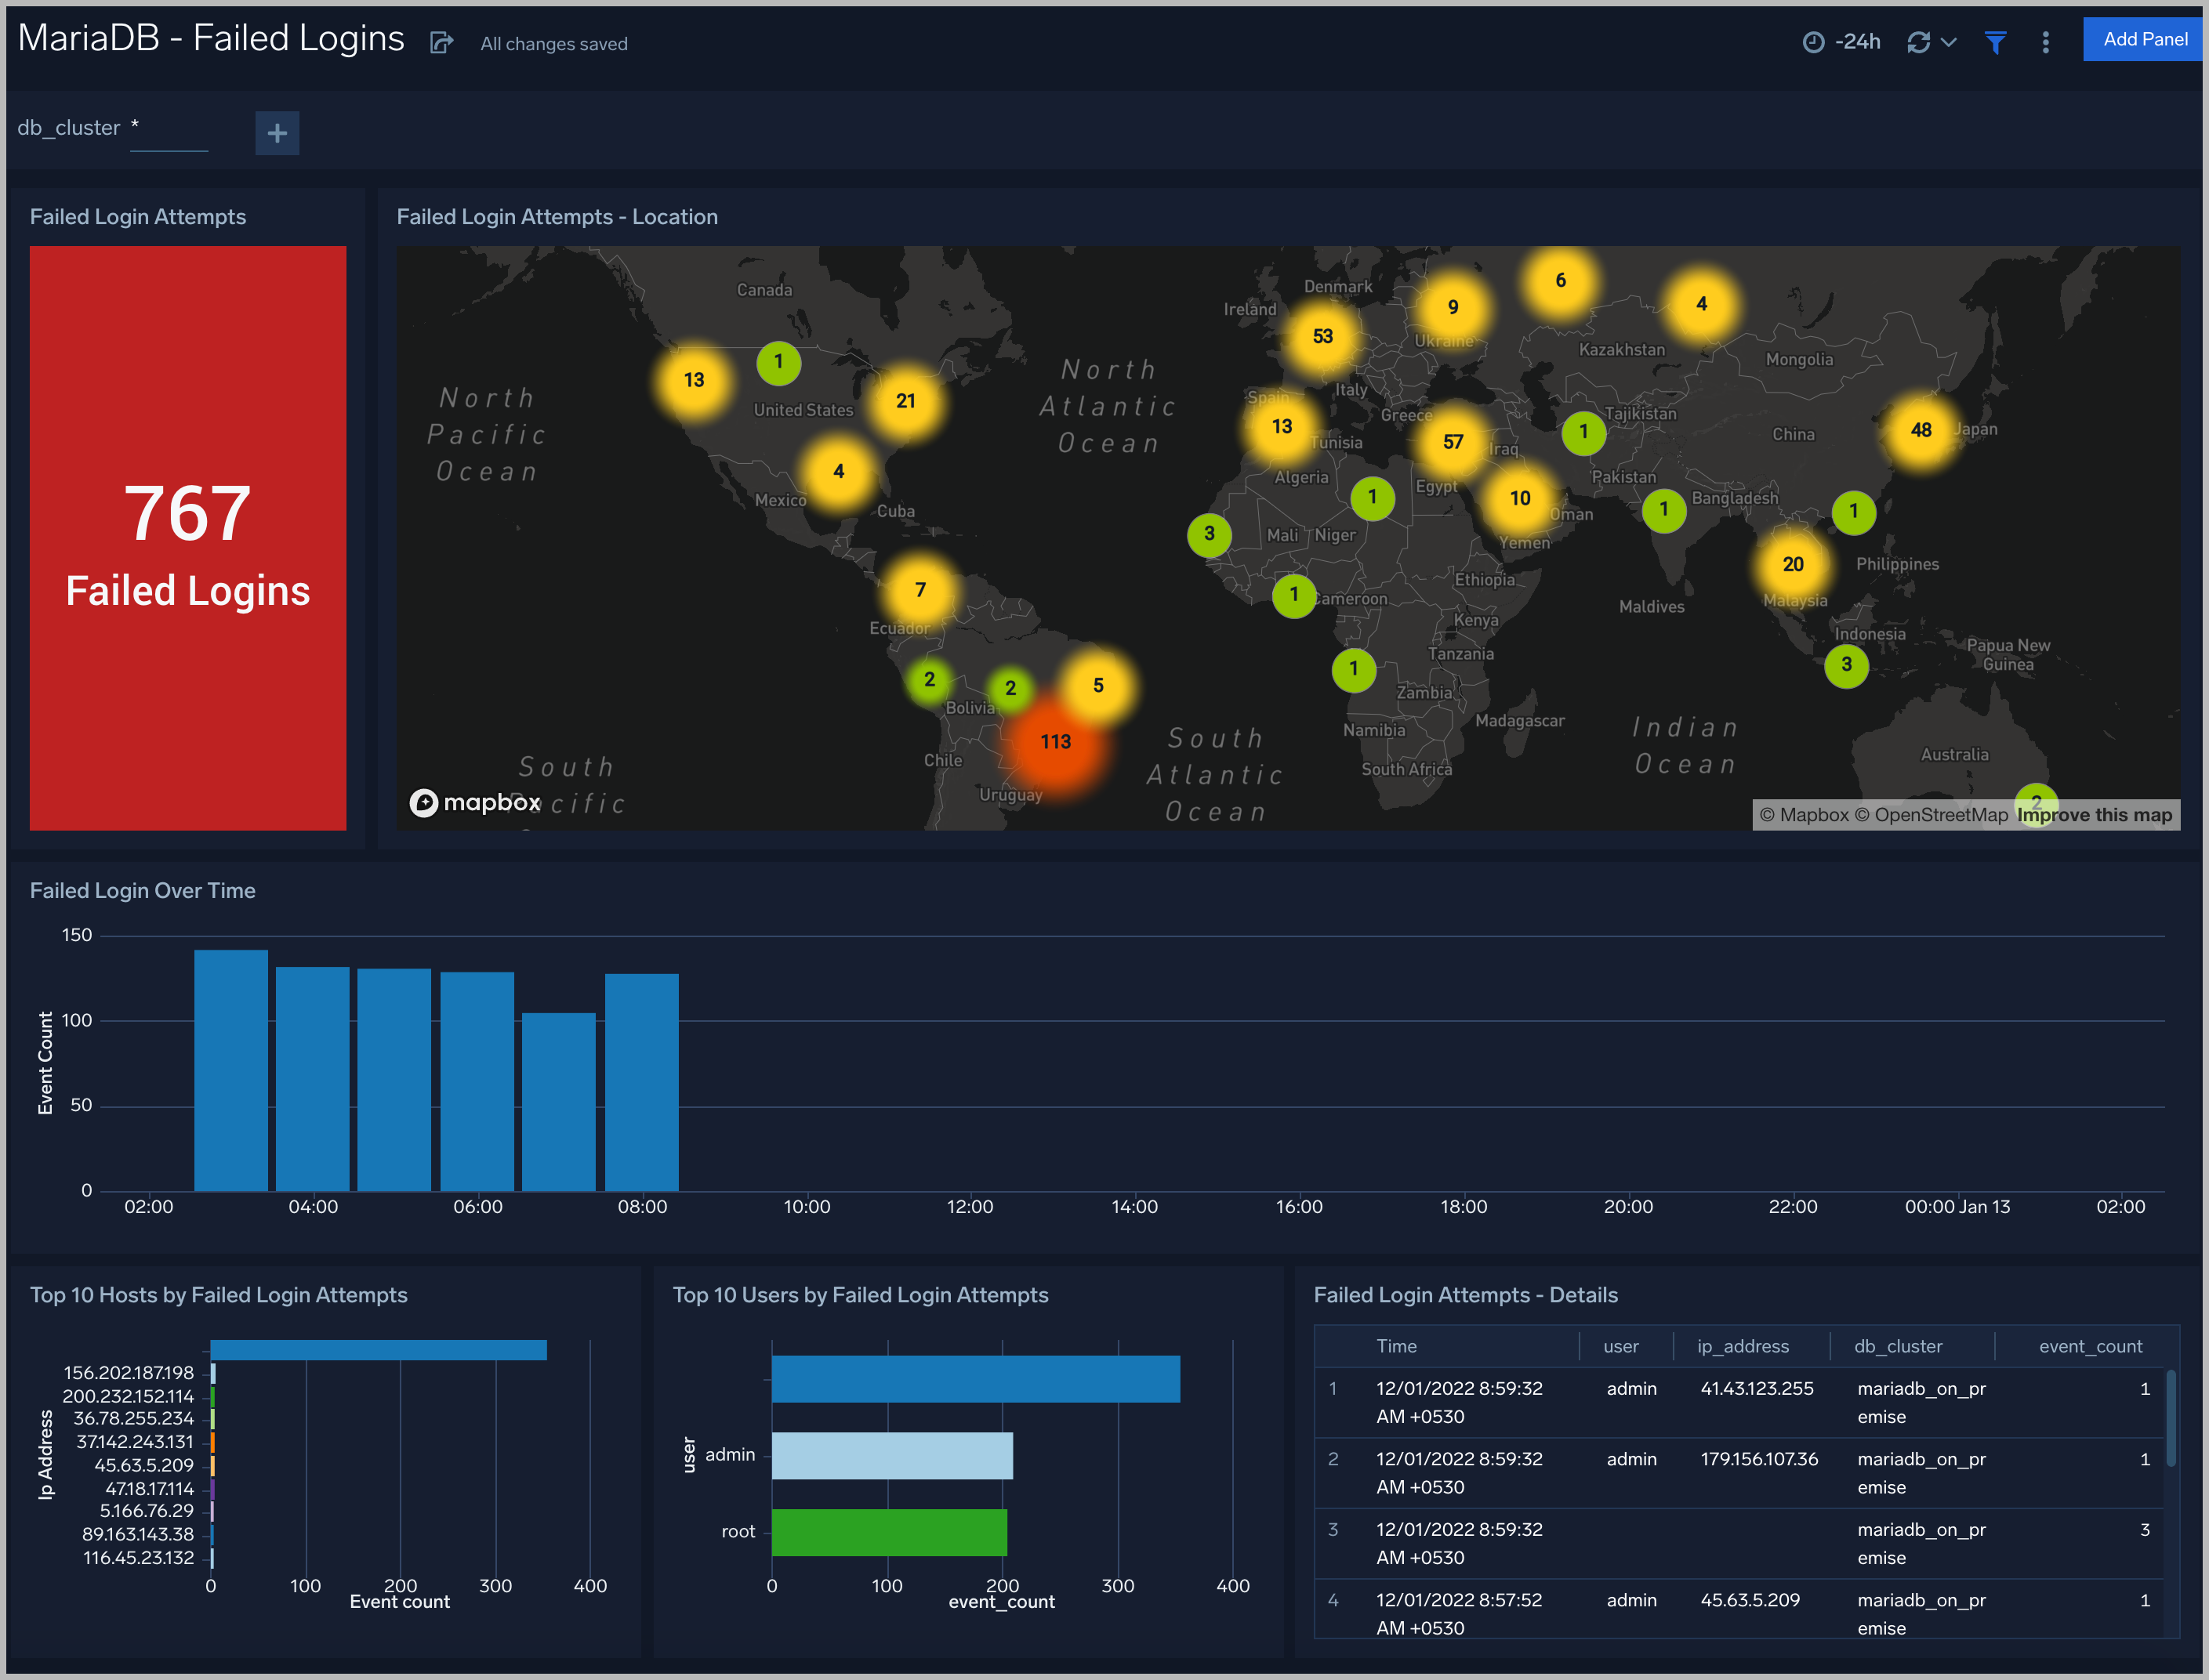Image resolution: width=2209 pixels, height=1680 pixels.
Task: Select the red 113 cluster marker on the map
Action: [x=1057, y=741]
